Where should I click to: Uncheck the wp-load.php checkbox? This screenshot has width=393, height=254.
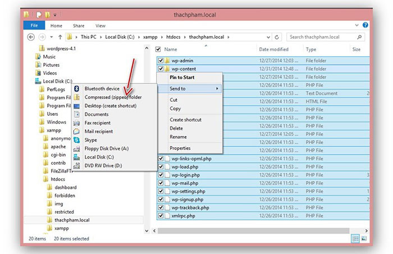161,167
